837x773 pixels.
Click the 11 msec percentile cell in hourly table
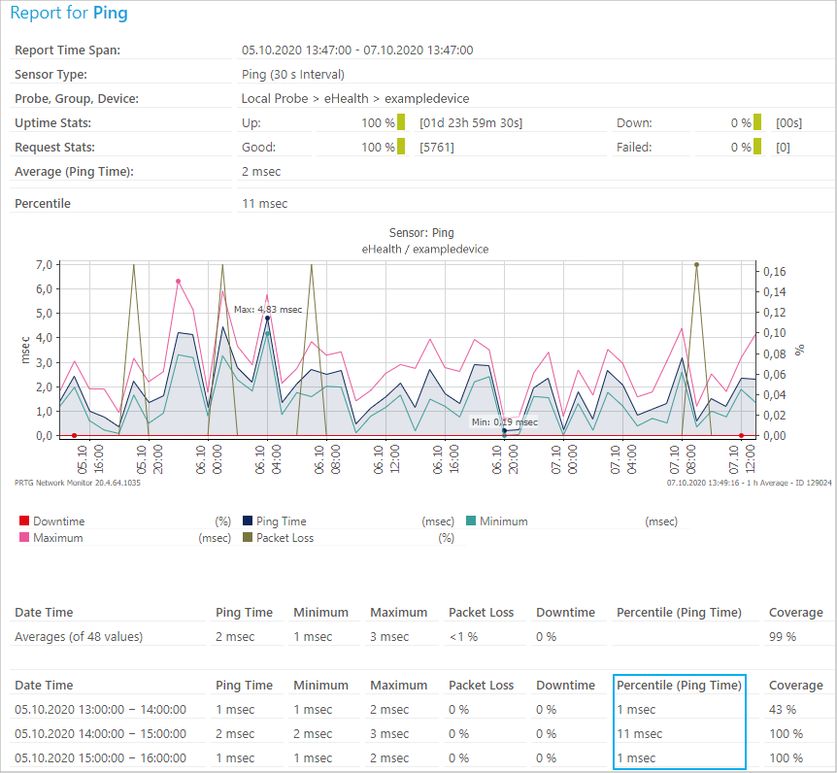(640, 734)
